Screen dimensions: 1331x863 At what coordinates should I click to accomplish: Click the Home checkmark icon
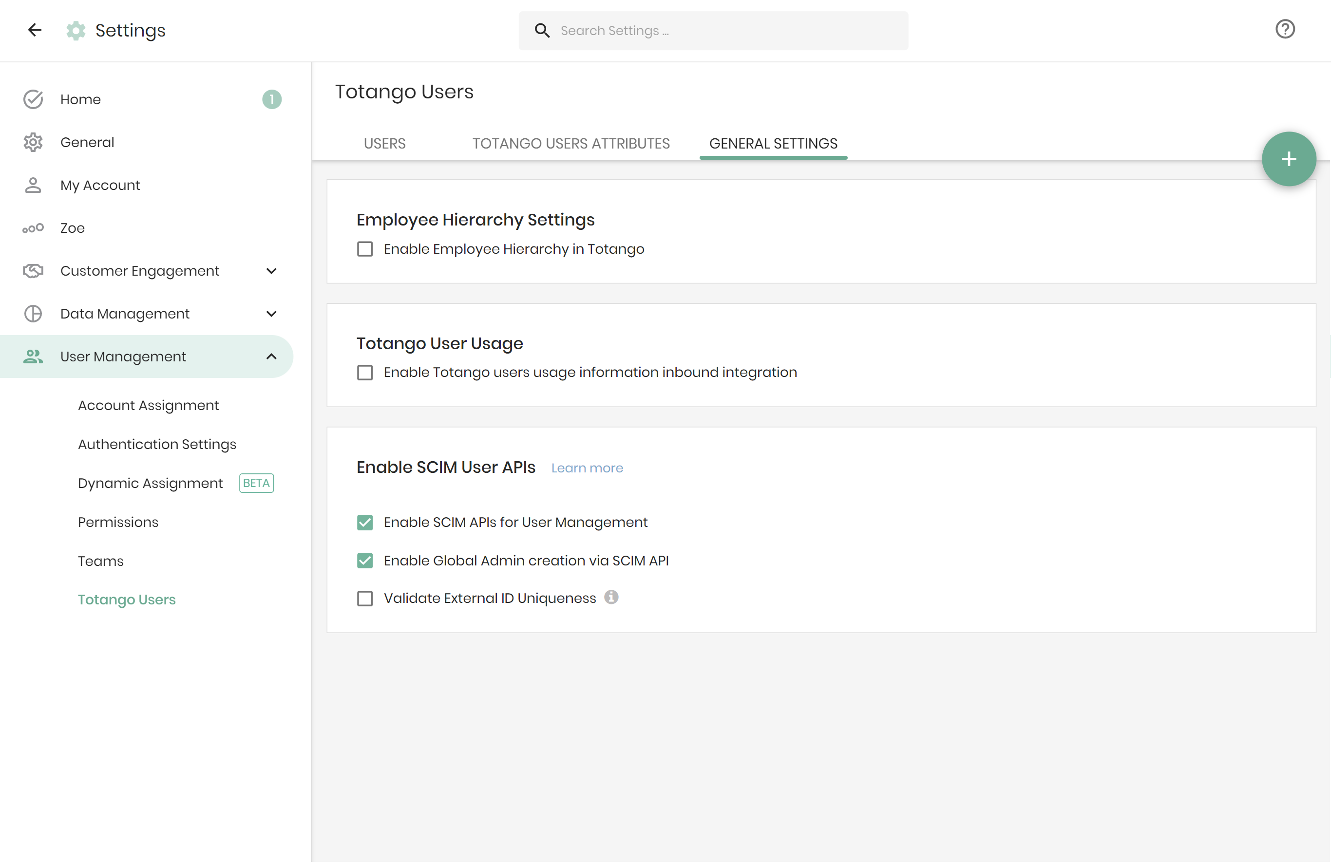coord(33,99)
